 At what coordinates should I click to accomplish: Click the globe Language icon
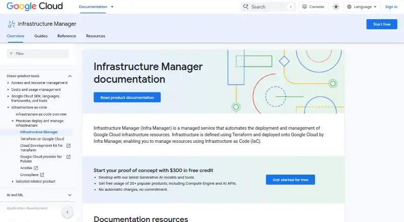click(349, 7)
